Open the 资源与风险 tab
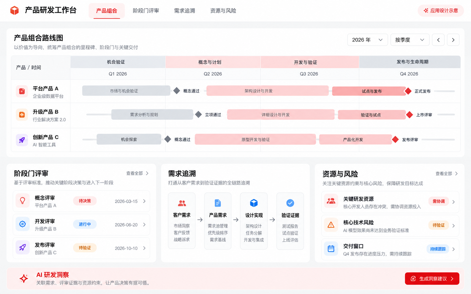 [x=223, y=11]
